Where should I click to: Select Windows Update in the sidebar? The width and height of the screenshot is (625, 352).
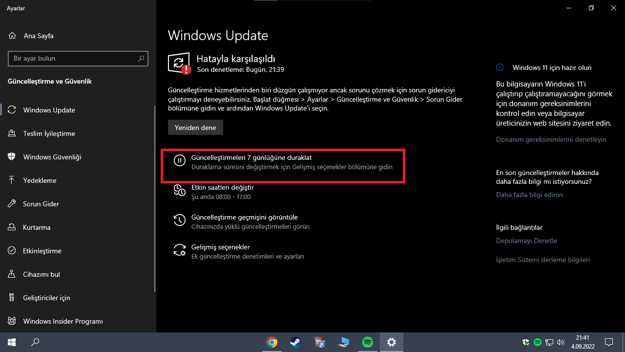(78, 110)
